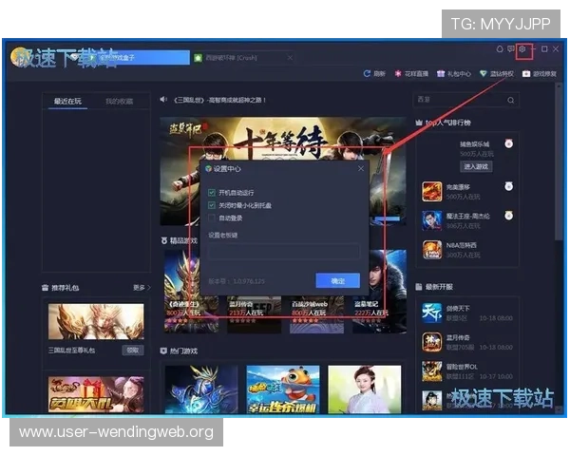Open the 百战沙城web game card
This screenshot has width=570, height=456.
click(317, 314)
